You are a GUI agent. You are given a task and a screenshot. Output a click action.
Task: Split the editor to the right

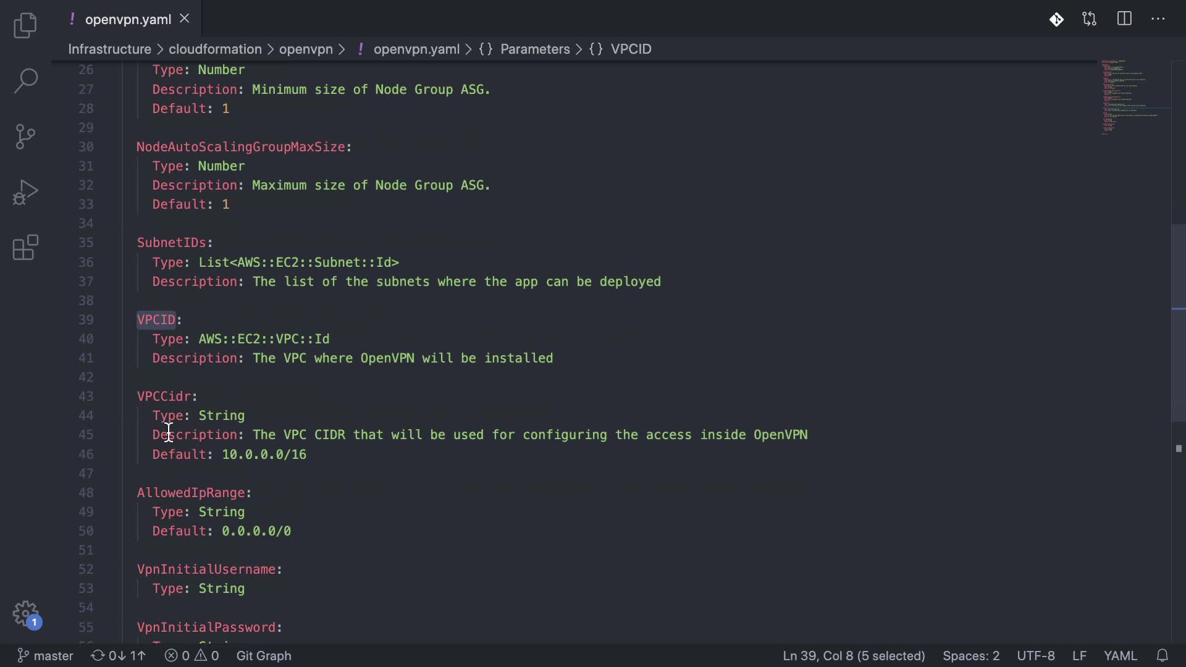(1124, 19)
